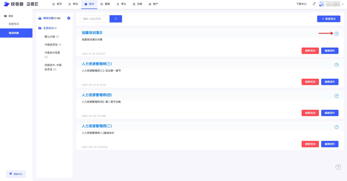Click the user avatar in header

point(321,4)
